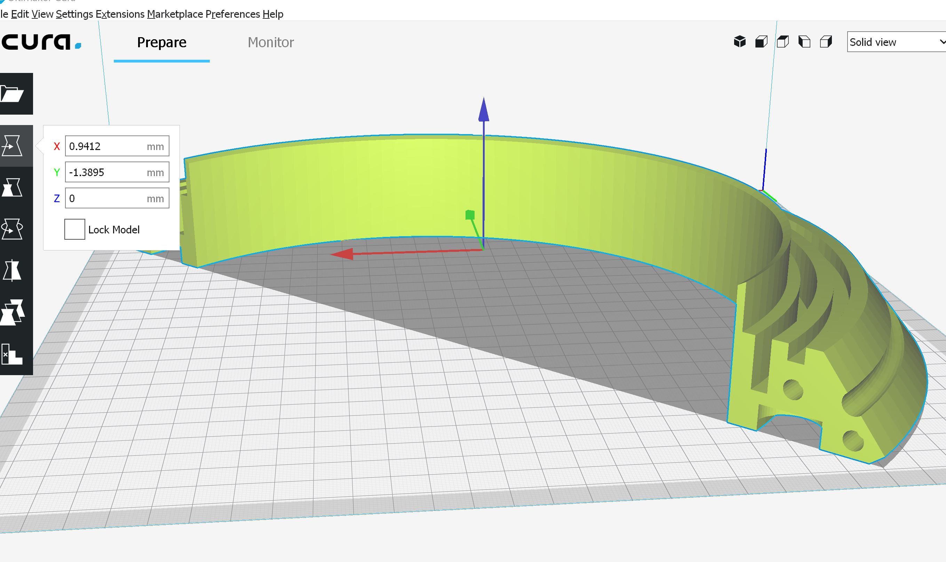Enable the Lock Model checkbox
Screen dimensions: 946x562
click(75, 229)
